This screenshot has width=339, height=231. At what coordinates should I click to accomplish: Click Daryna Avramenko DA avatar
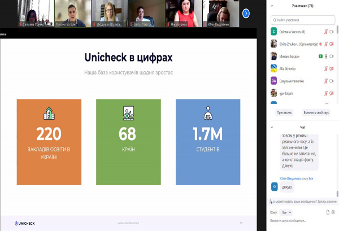[273, 81]
